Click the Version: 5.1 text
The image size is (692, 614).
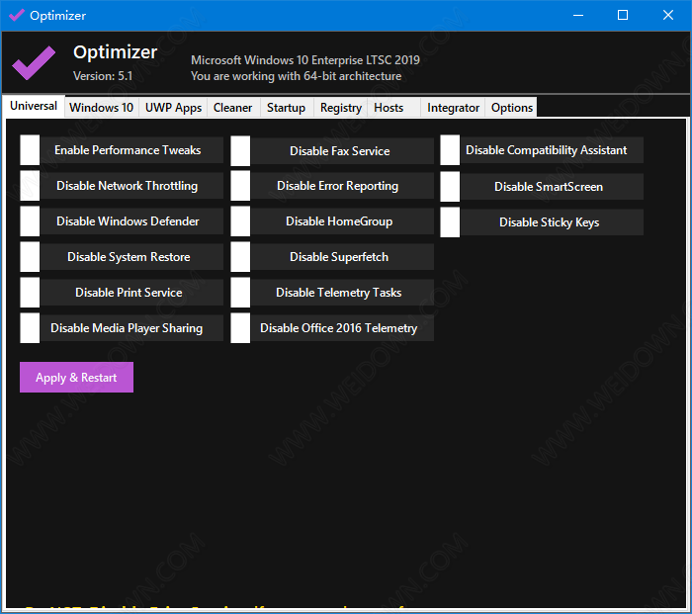pos(103,76)
